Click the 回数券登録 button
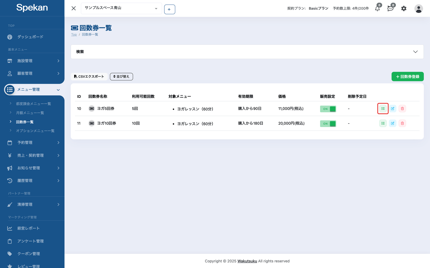The image size is (430, 268). point(407,77)
